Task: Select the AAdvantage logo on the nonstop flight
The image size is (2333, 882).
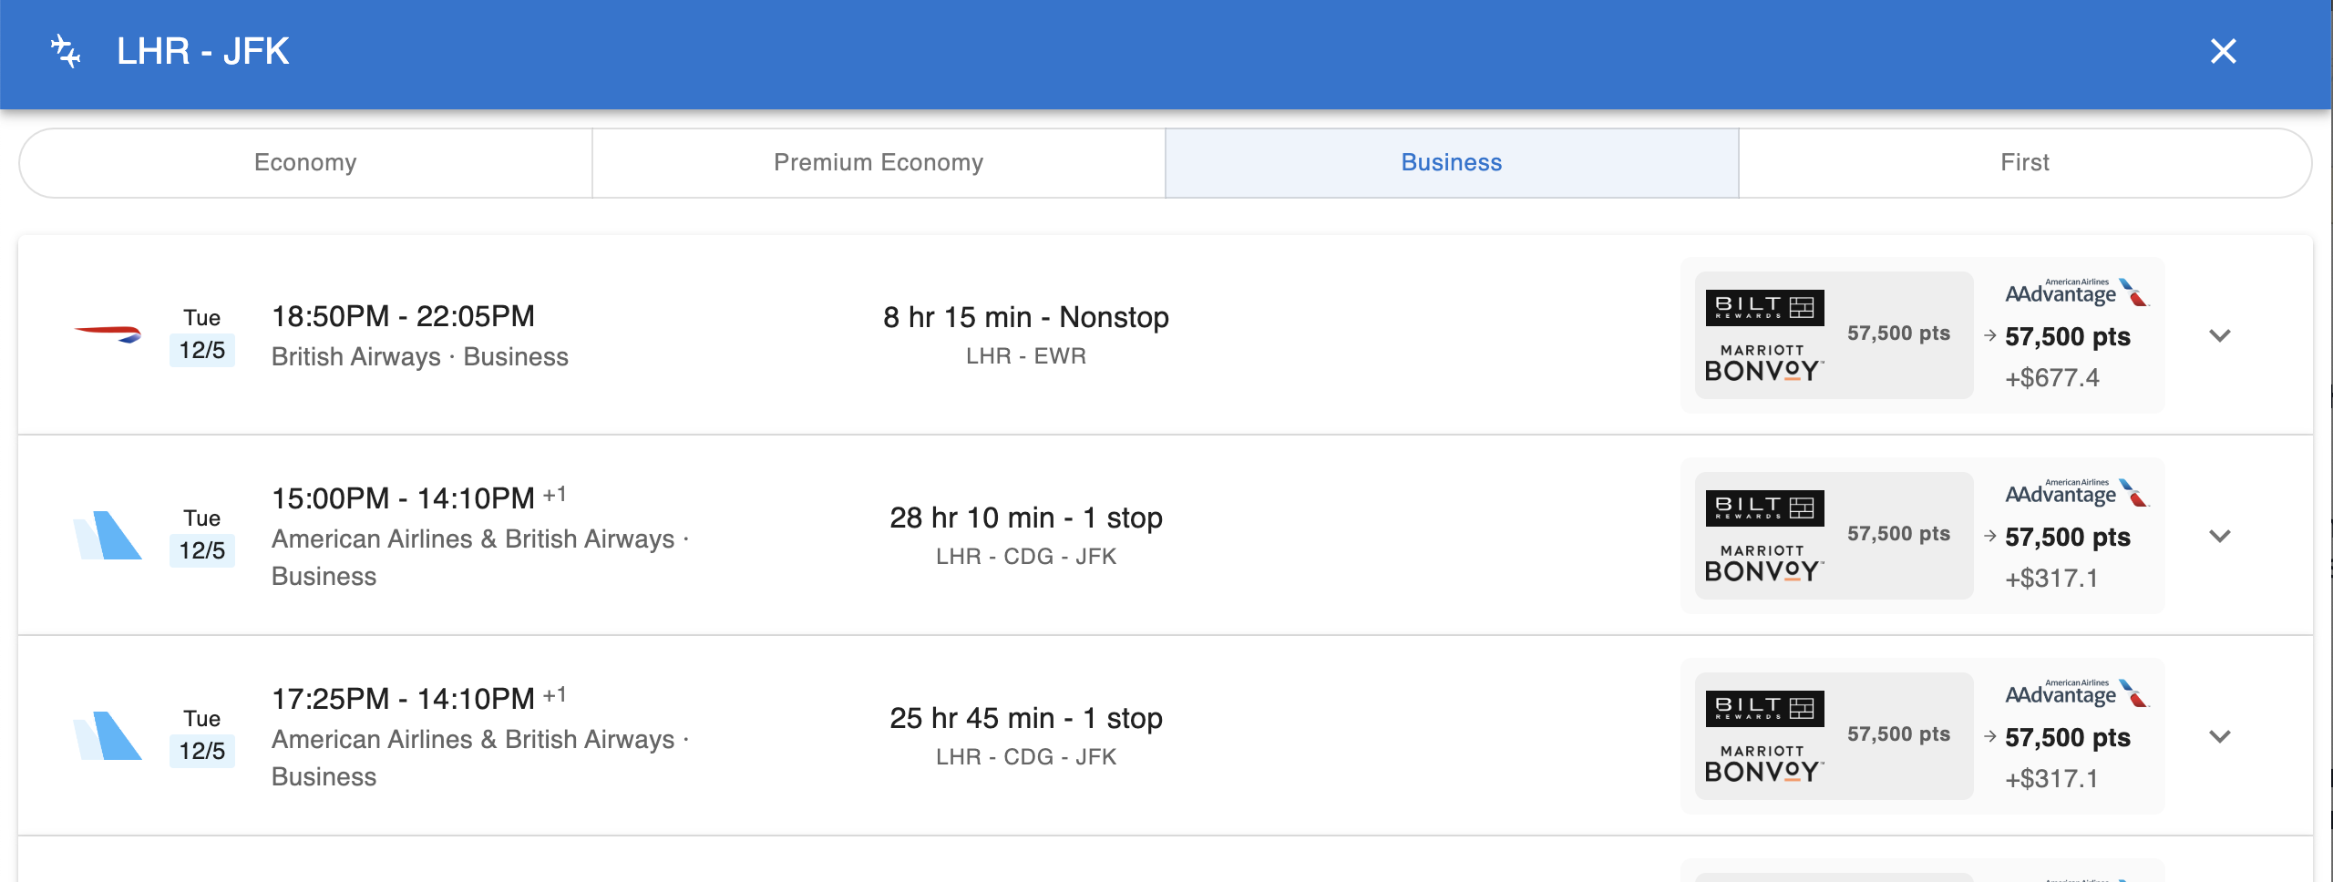Action: point(2070,294)
